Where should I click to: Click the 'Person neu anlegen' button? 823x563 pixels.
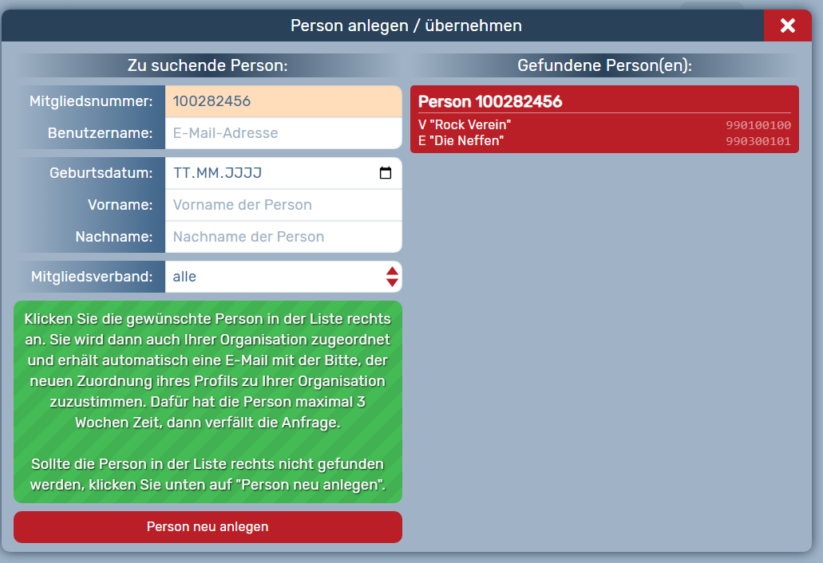tap(207, 527)
